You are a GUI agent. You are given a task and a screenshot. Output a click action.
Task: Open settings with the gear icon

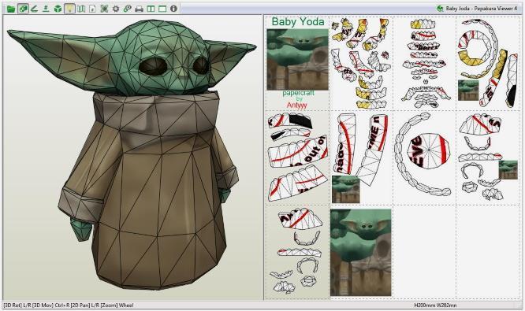pyautogui.click(x=116, y=9)
